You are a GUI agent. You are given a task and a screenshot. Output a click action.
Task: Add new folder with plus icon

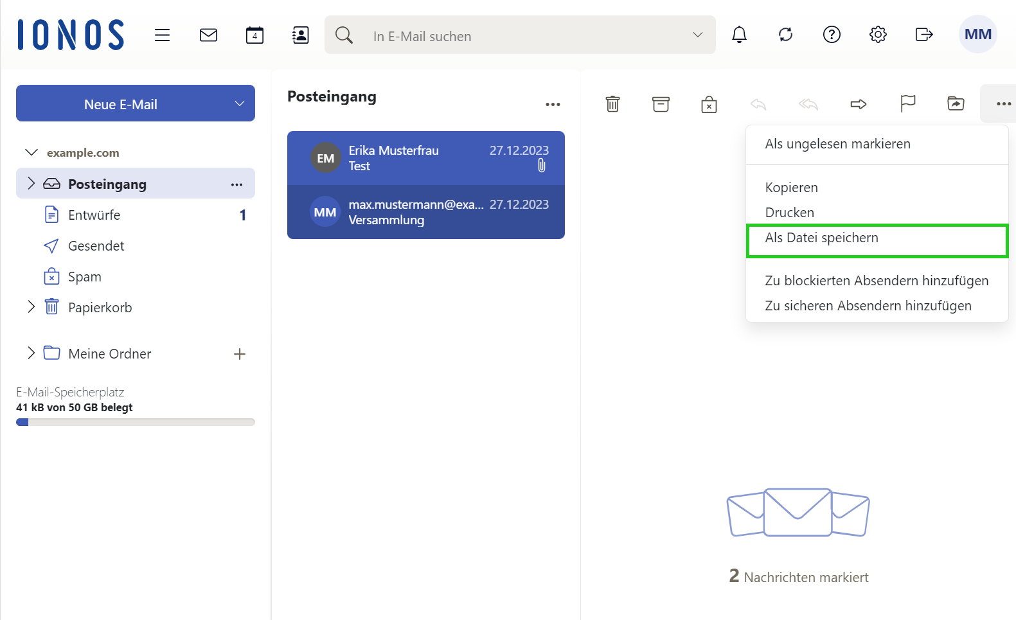point(240,354)
